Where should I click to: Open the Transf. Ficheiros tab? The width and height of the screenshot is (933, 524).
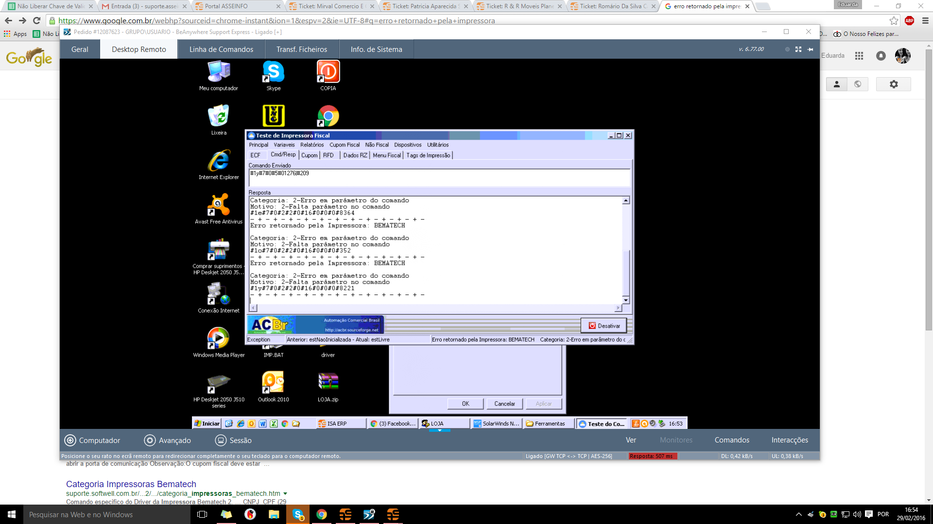coord(302,49)
